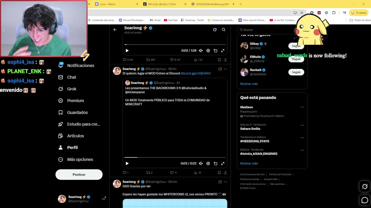
Task: Show more suggested accounts under Ranbalt
Action: click(x=249, y=84)
